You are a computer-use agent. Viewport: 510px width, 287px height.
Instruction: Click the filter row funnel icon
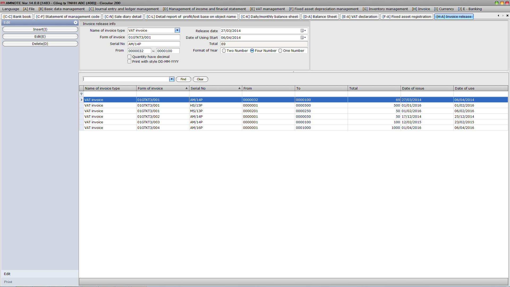point(81,94)
